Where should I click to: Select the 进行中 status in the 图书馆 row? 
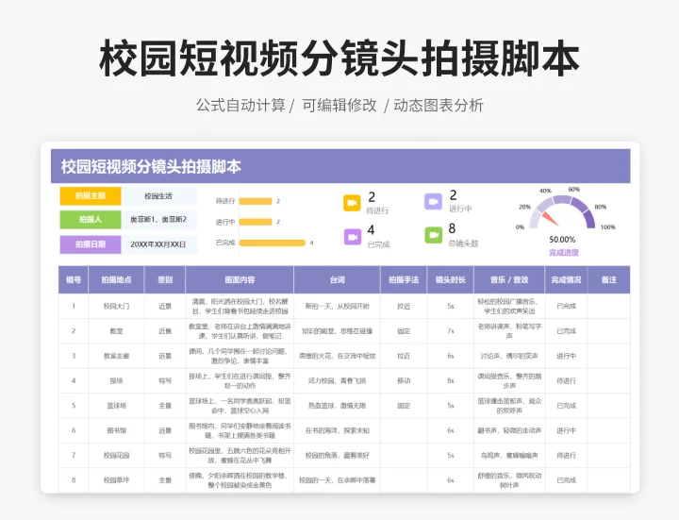coord(566,430)
